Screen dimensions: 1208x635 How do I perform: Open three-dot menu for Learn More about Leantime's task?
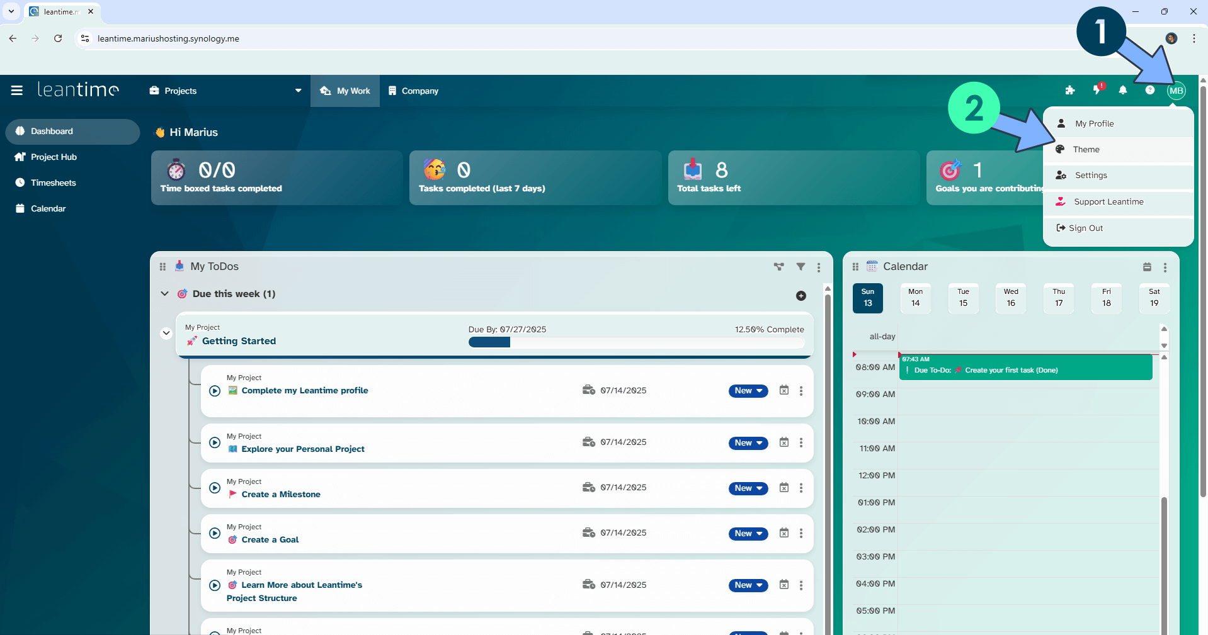(x=801, y=585)
